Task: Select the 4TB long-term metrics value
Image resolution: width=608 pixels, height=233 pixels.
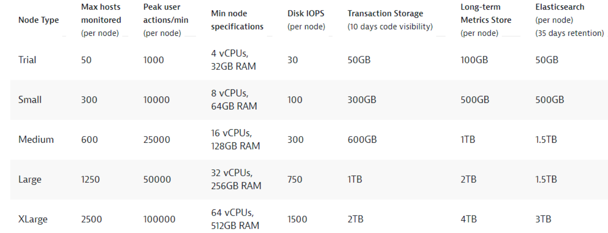Action: (x=468, y=219)
